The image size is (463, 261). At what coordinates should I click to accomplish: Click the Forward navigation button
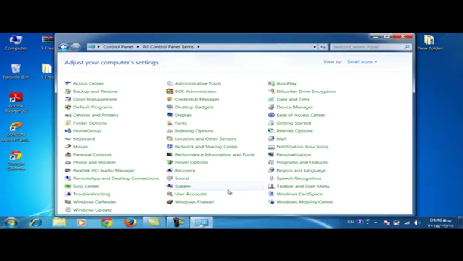click(x=76, y=47)
